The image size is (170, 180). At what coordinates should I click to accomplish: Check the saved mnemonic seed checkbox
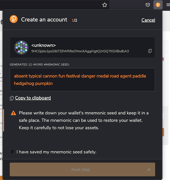pyautogui.click(x=12, y=151)
